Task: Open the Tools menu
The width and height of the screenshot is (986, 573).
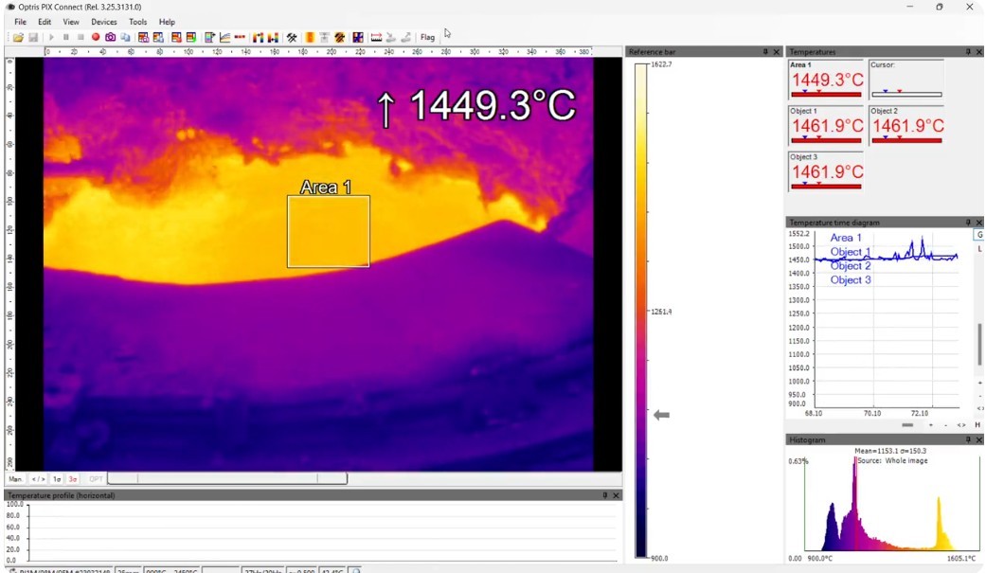Action: (x=137, y=22)
